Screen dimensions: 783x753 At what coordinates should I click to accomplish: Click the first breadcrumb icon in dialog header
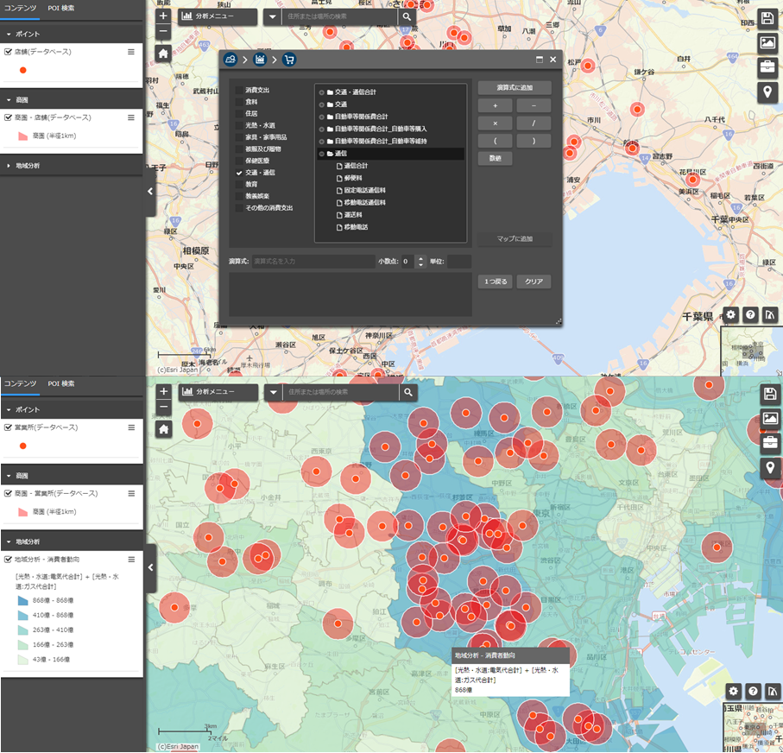230,60
